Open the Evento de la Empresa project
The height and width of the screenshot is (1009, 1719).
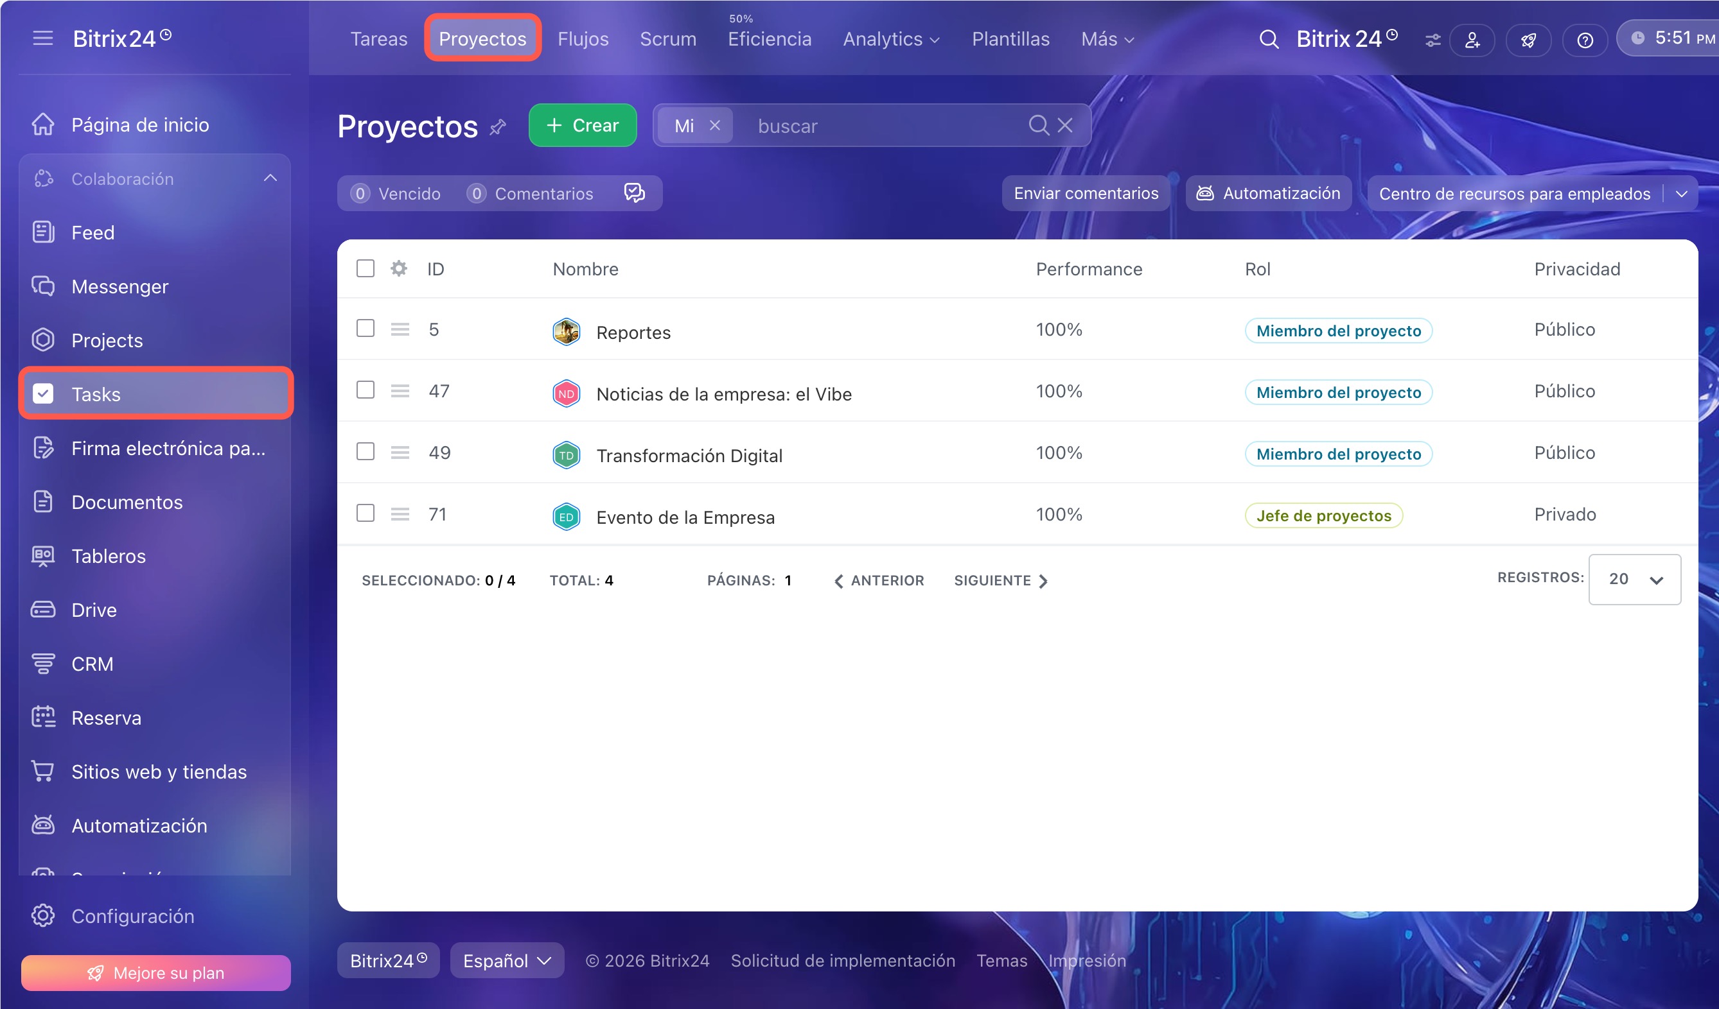pyautogui.click(x=685, y=517)
